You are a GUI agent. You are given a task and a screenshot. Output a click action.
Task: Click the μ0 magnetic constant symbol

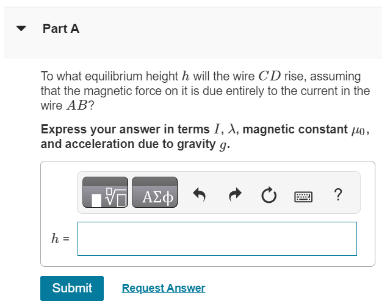tap(358, 130)
